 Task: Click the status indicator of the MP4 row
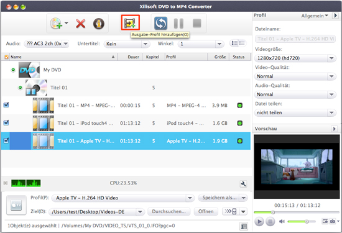[239, 106]
